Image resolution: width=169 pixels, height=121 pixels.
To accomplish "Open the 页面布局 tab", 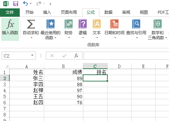I will point(69,12).
